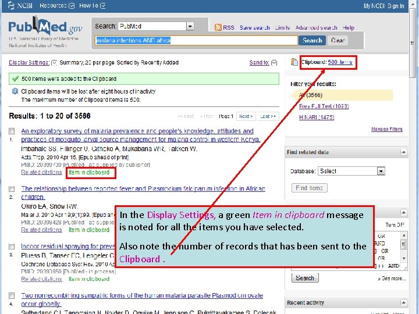Click the See more link in Search details

click(x=392, y=279)
